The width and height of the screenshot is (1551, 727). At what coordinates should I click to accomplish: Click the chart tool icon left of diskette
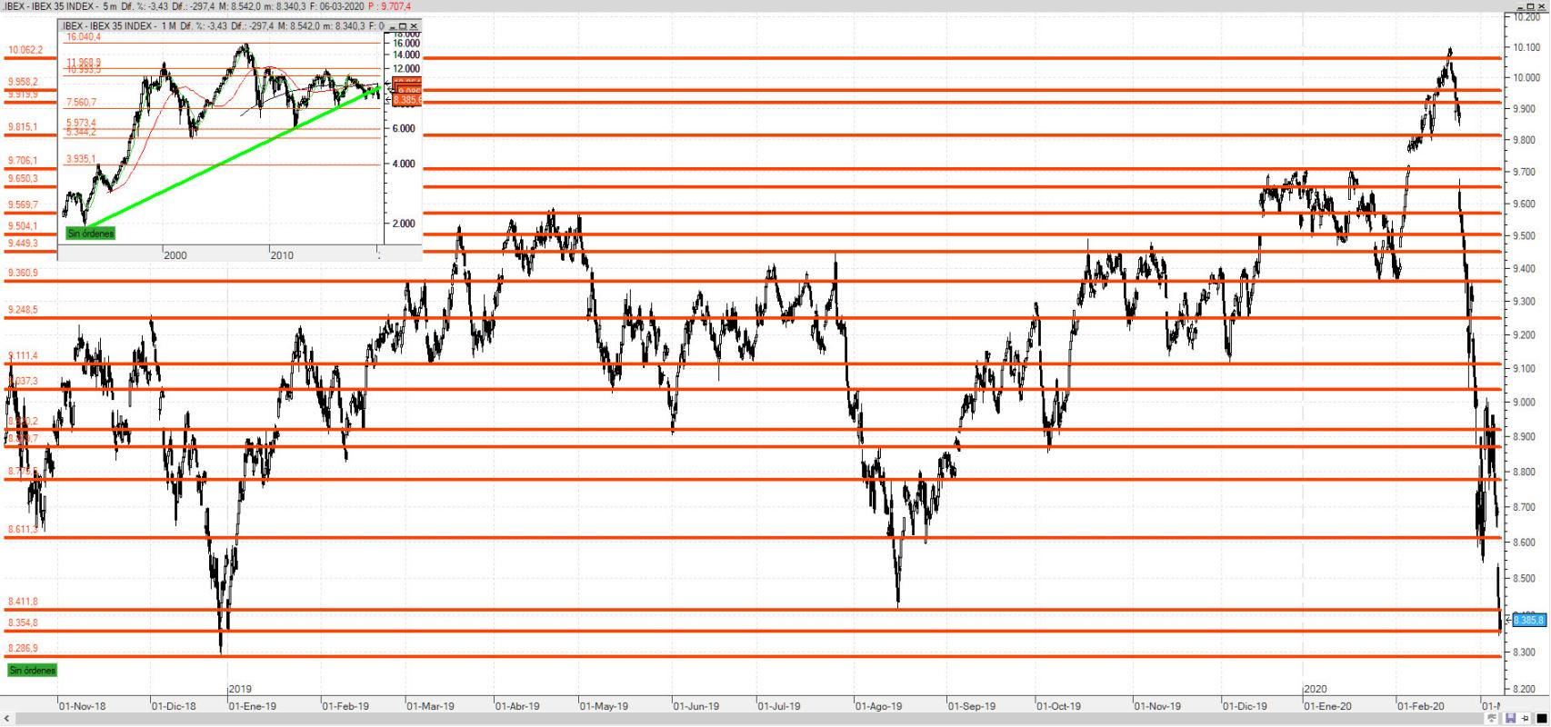click(1492, 719)
